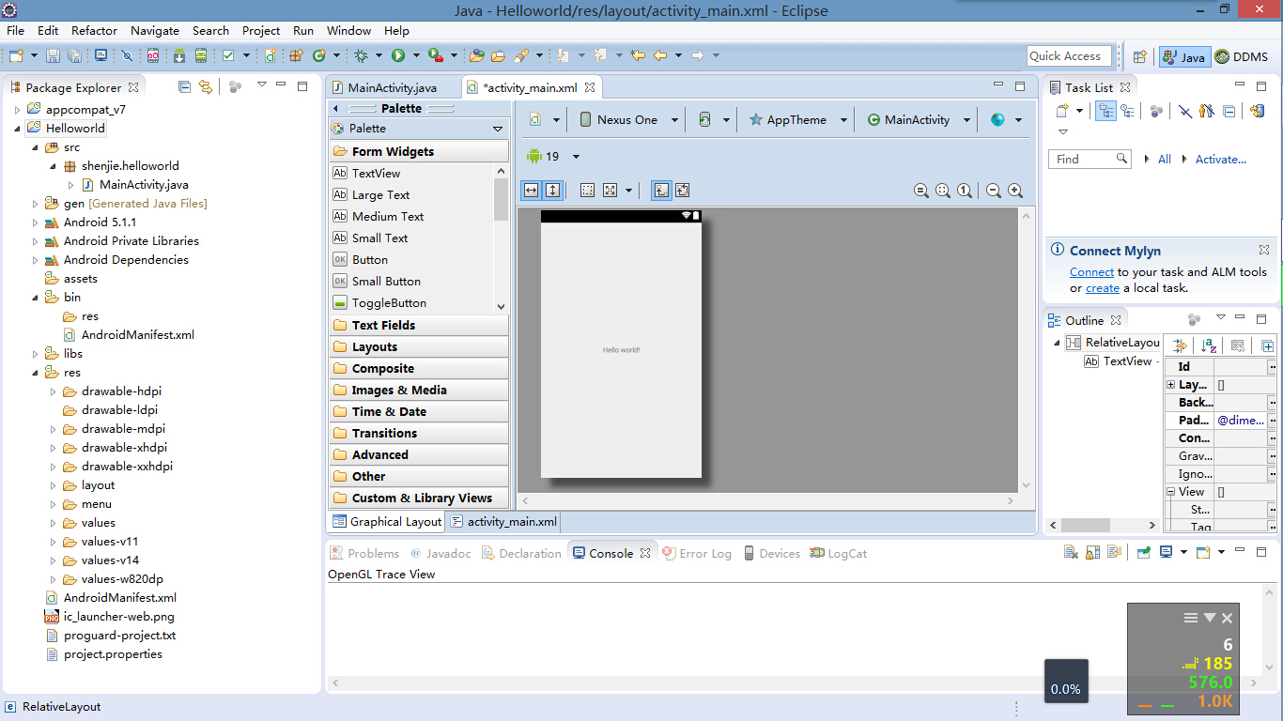Open the LogCat tab
Viewport: 1283px width, 721px height.
[838, 553]
